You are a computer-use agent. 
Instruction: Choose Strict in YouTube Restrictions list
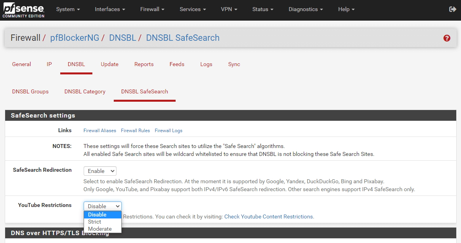tap(95, 222)
